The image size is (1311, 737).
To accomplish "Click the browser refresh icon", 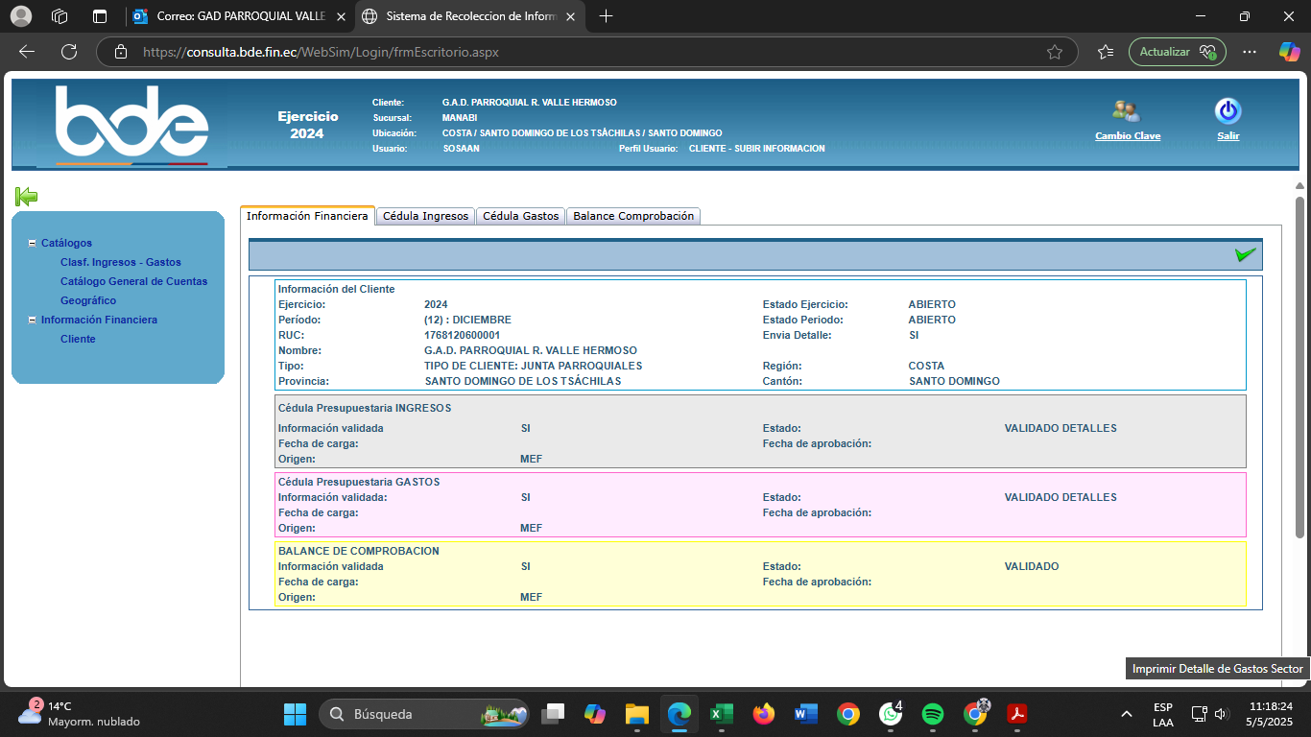I will (x=68, y=52).
